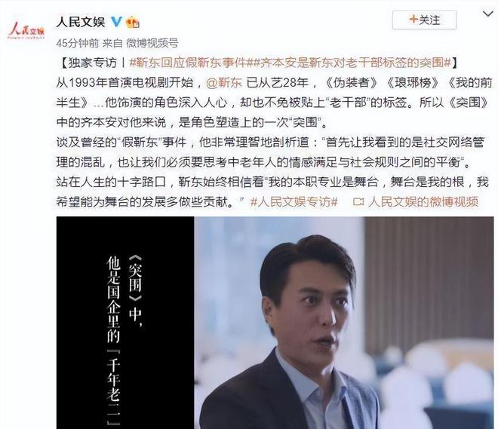This screenshot has height=429, width=498.
Task: Open the @靳东 mention
Action: (224, 83)
